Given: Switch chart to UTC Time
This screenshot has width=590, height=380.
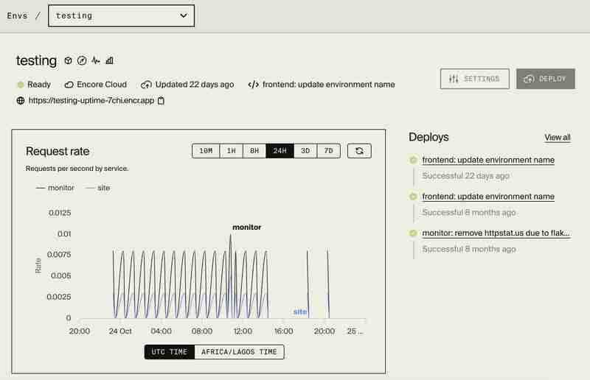Looking at the screenshot, I should coord(170,352).
